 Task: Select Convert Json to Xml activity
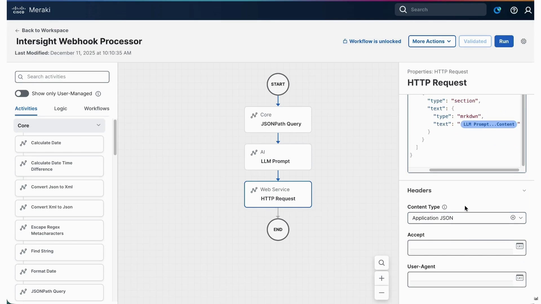click(59, 188)
